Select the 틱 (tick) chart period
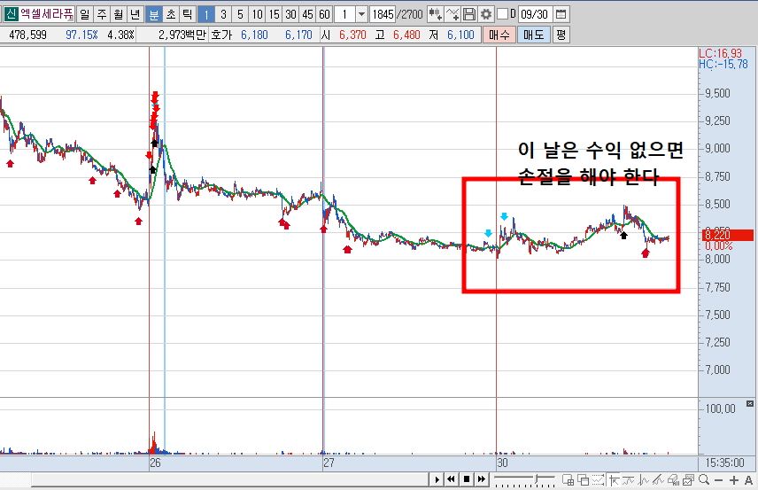Screen dimensions: 758x490 click(x=188, y=14)
